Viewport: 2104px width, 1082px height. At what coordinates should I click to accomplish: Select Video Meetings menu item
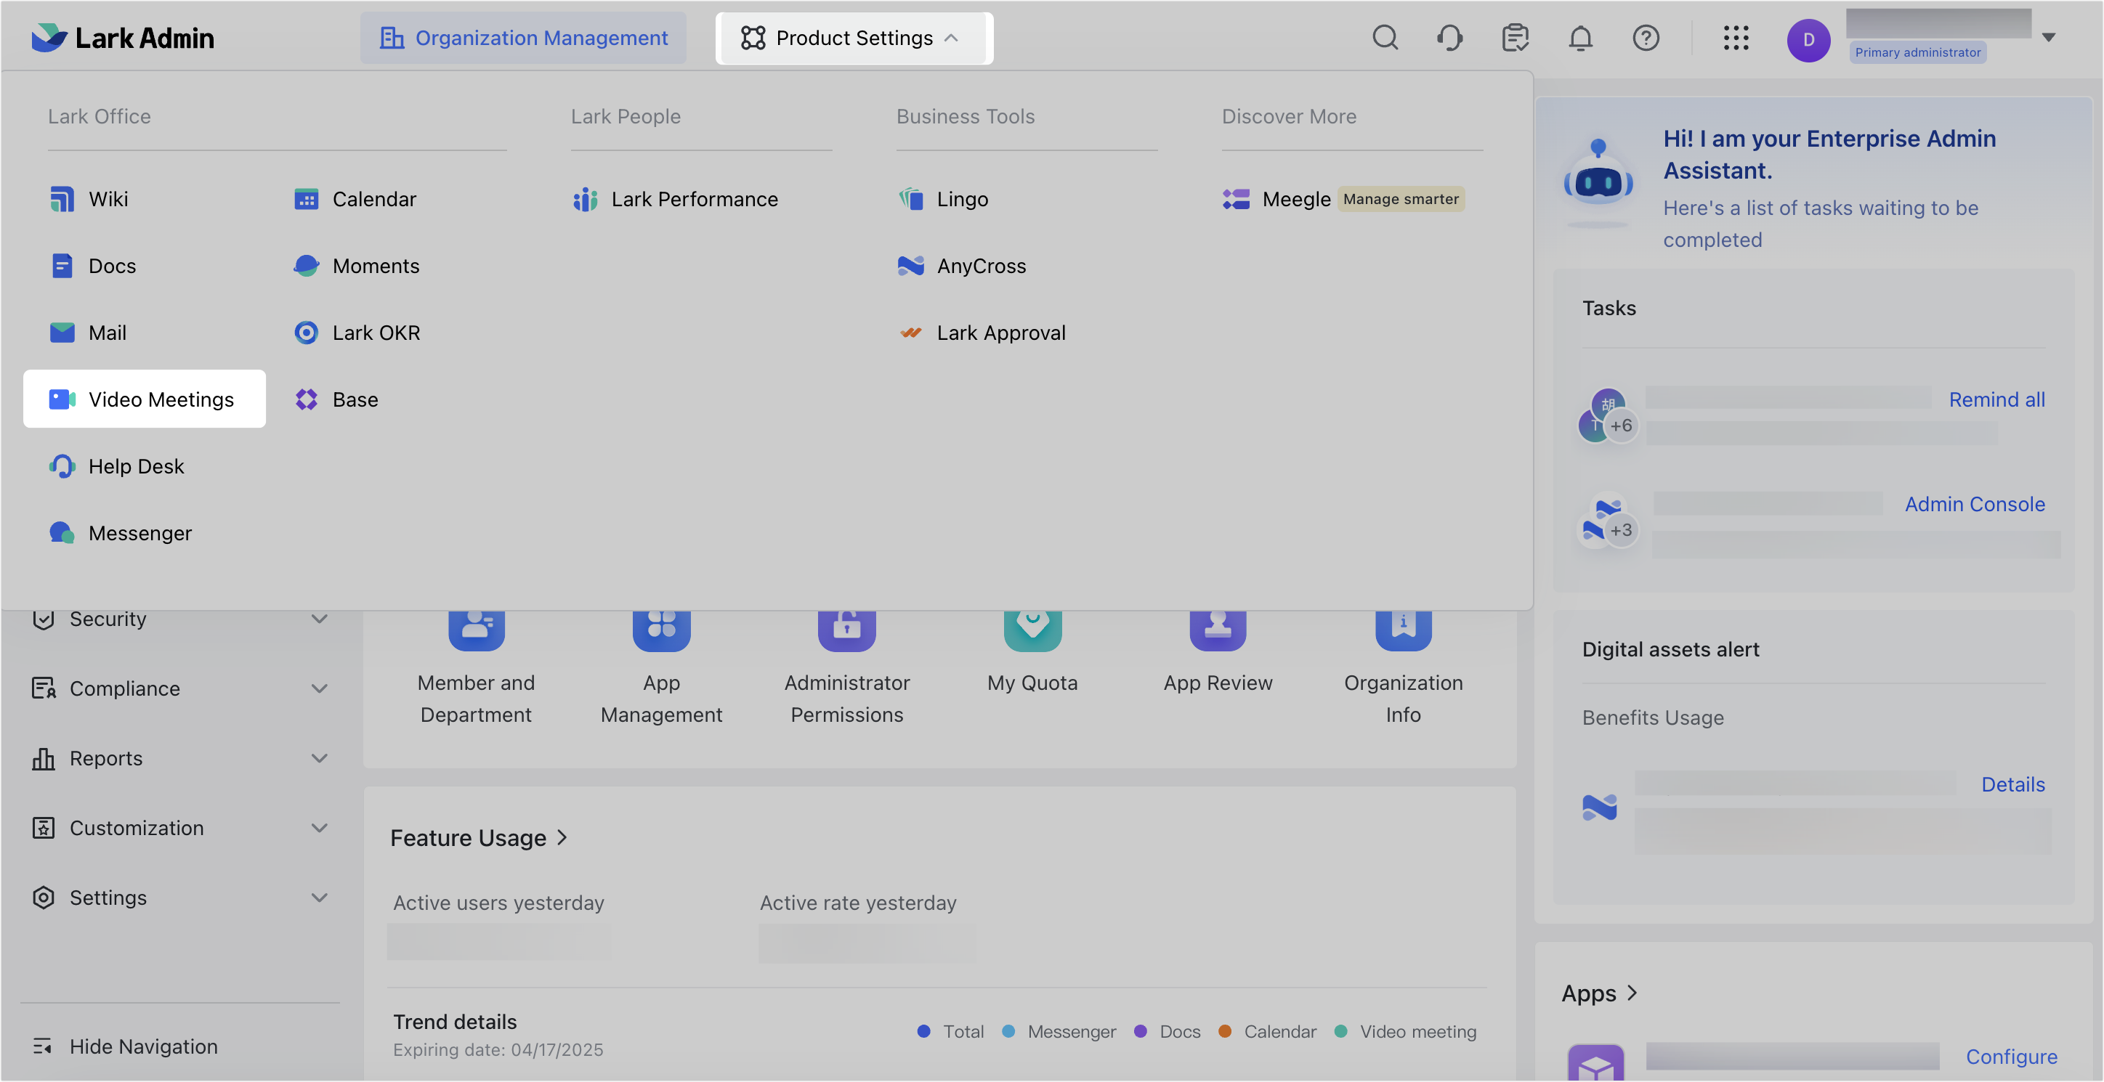click(x=145, y=399)
